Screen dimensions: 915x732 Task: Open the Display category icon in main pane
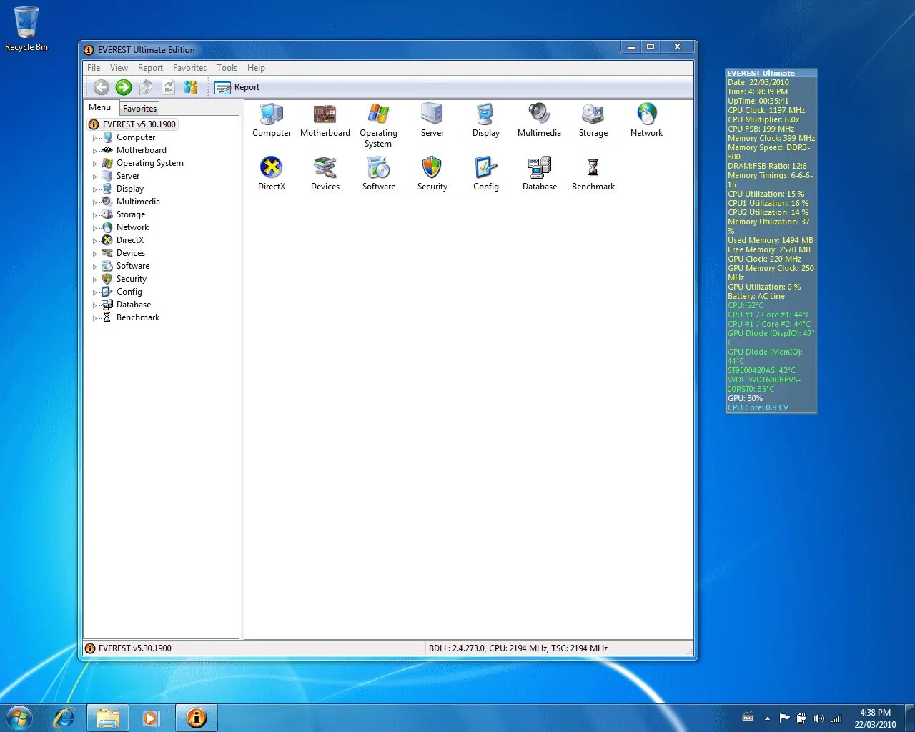tap(486, 120)
